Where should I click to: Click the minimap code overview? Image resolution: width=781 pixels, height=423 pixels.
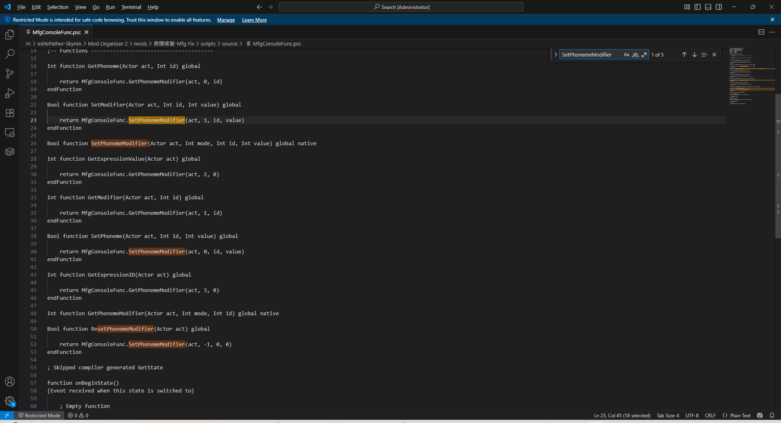click(752, 76)
